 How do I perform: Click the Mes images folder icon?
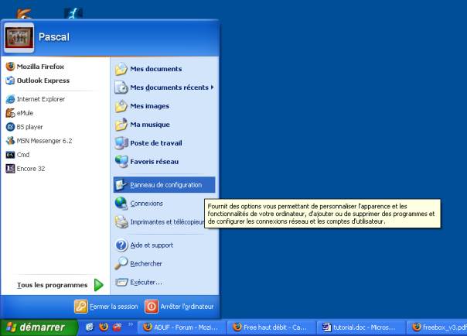click(121, 106)
